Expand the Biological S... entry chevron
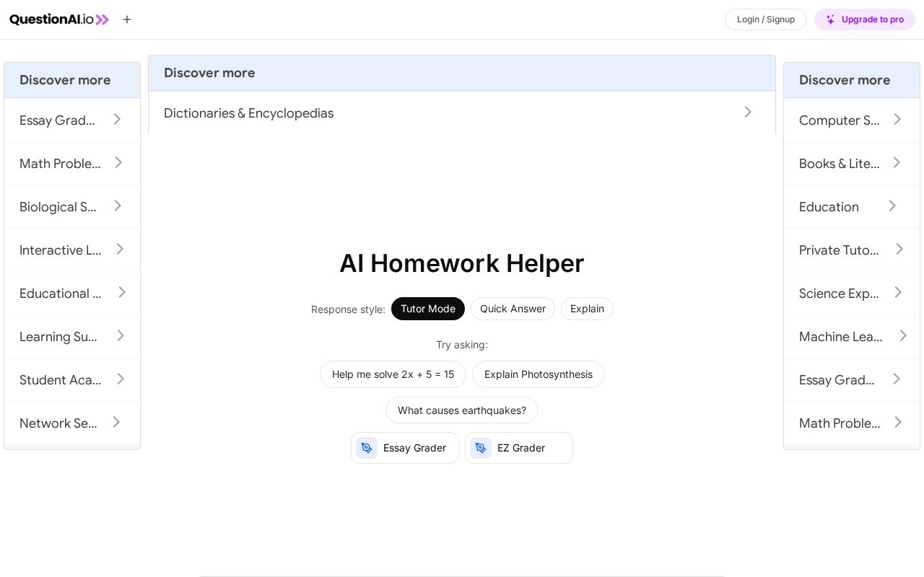The width and height of the screenshot is (924, 577). (118, 206)
